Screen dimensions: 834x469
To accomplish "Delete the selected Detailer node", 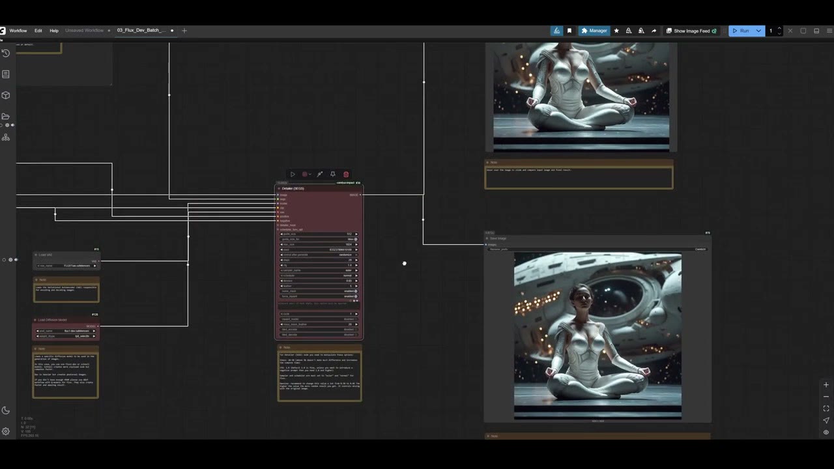I will 346,175.
